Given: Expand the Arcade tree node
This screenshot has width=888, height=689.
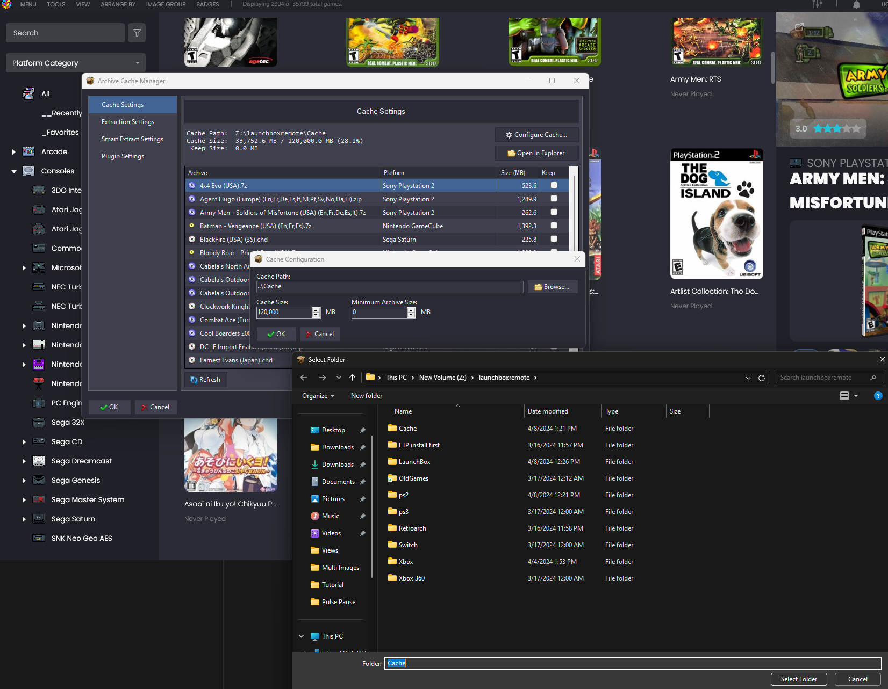Looking at the screenshot, I should [13, 152].
